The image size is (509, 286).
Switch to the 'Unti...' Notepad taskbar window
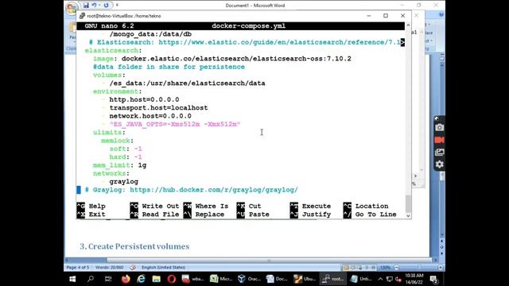[361, 279]
